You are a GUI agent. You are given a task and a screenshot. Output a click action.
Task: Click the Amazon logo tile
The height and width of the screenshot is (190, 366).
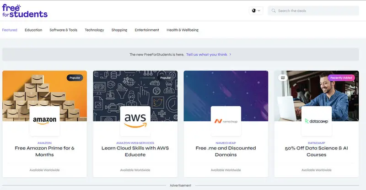click(45, 121)
